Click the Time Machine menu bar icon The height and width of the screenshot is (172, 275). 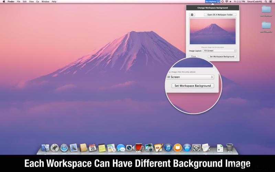pyautogui.click(x=222, y=1)
